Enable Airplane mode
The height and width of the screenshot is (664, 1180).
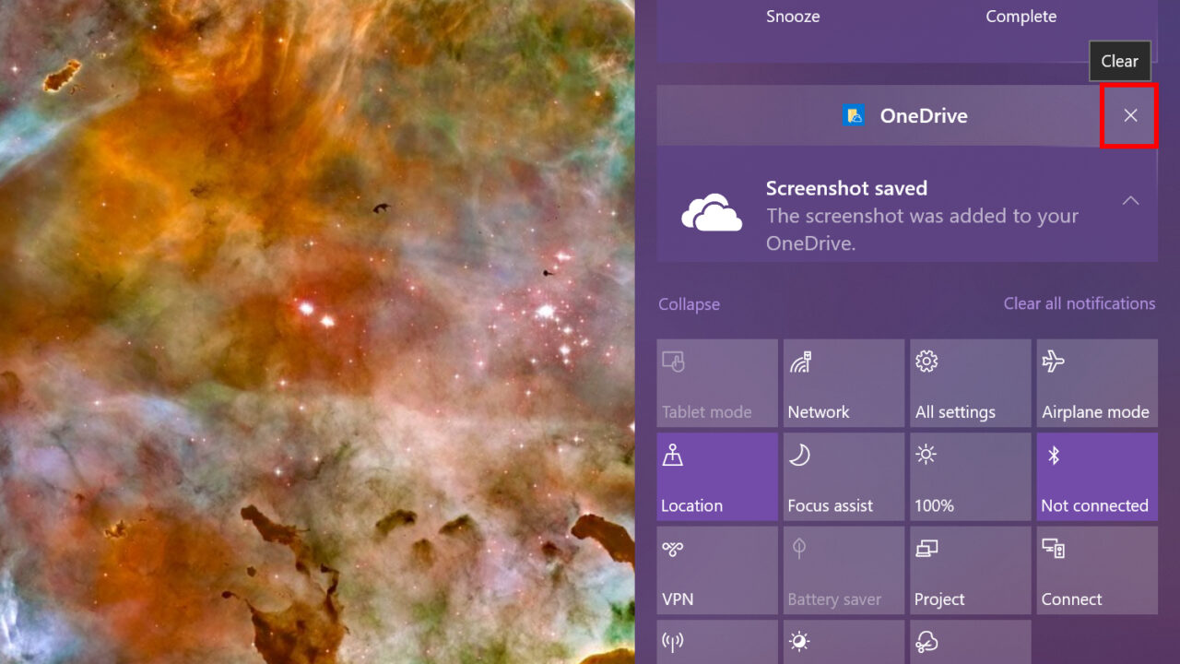1096,383
